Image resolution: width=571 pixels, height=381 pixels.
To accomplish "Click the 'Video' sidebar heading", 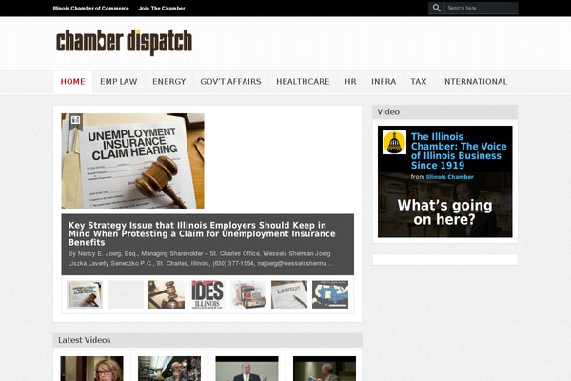I will point(388,112).
